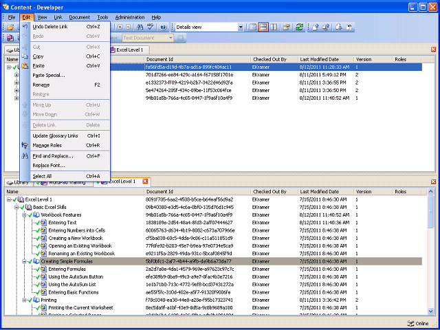Select the vertical split layout icon
The image size is (440, 330).
pyautogui.click(x=274, y=27)
